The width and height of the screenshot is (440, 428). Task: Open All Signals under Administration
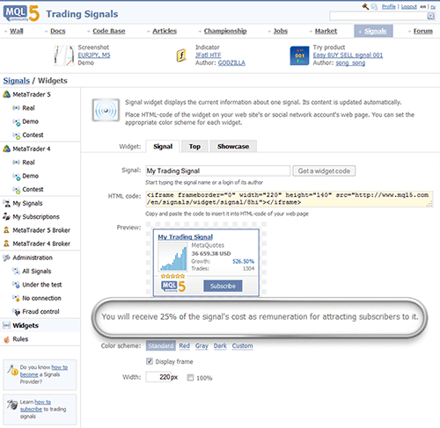coord(37,272)
